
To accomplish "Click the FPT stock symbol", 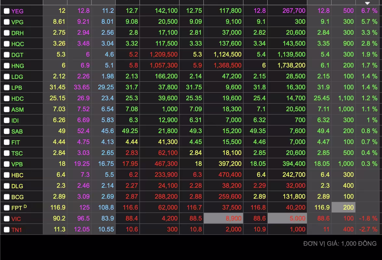I will (17, 208).
